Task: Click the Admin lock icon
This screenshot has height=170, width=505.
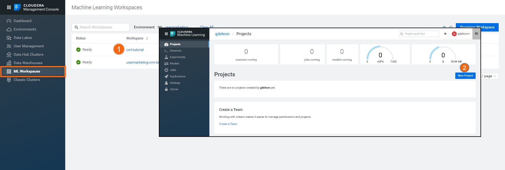Action: [166, 89]
